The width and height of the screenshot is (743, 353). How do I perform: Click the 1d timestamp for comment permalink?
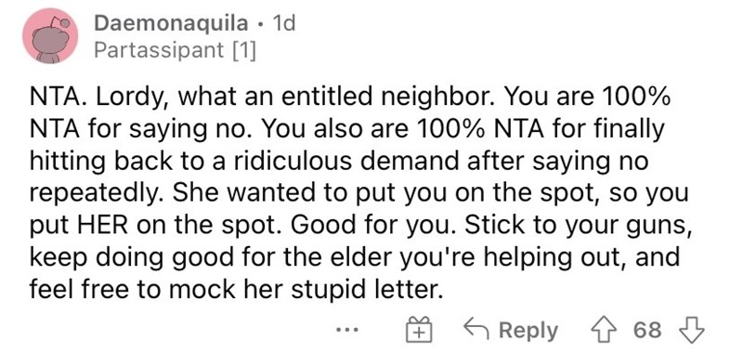coord(284,22)
